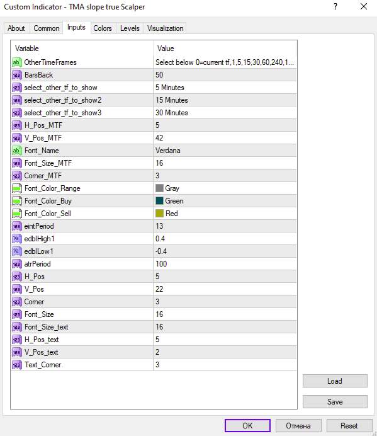Screen dimensions: 377x436
Task: Open the select_other_tf_to_show2 15 Minutes value
Action: (225, 100)
